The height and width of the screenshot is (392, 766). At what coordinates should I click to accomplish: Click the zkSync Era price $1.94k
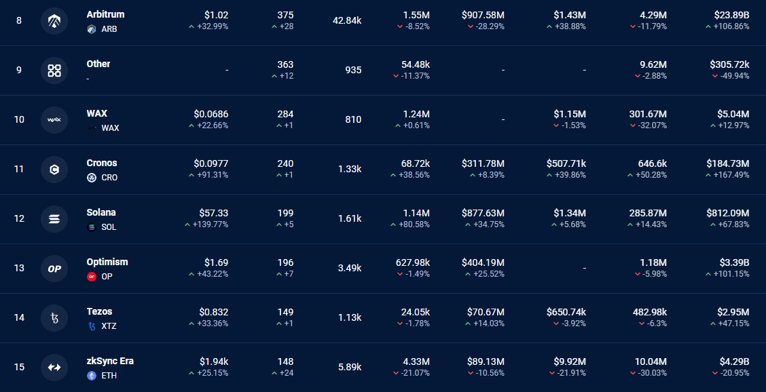214,361
